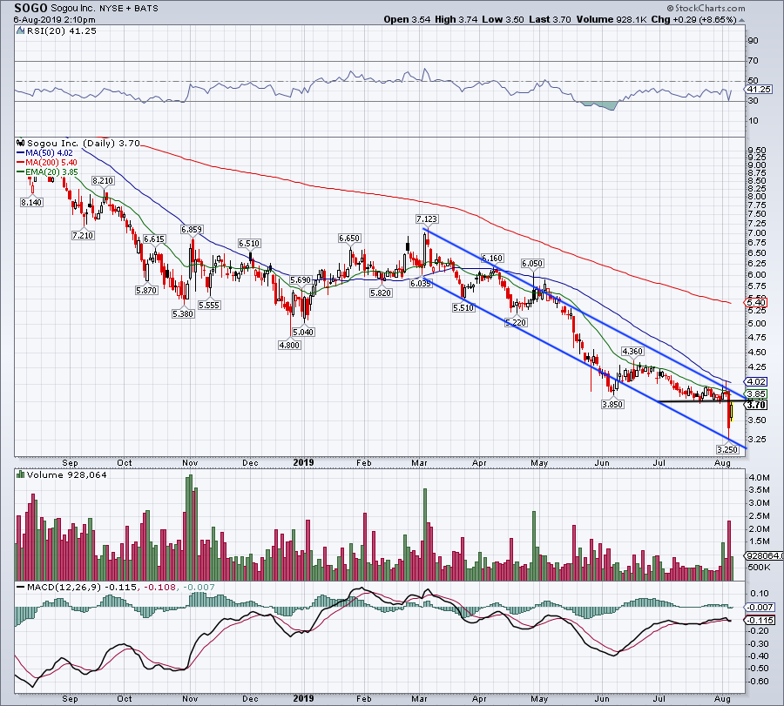This screenshot has width=784, height=706.
Task: Click the 928064 volume axis flag
Action: pyautogui.click(x=763, y=556)
